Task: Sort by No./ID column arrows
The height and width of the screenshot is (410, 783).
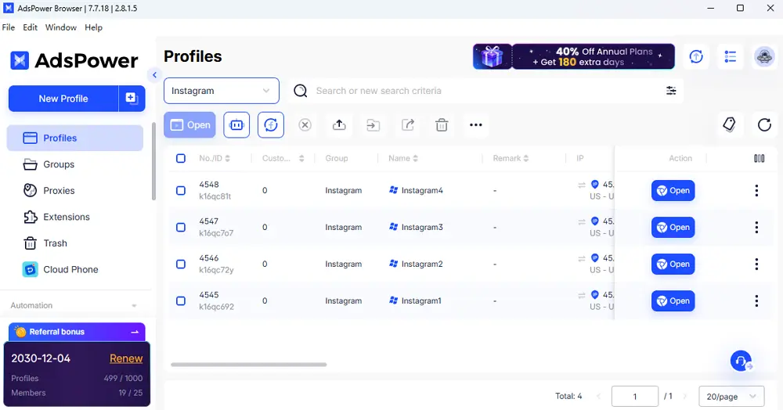Action: point(228,158)
